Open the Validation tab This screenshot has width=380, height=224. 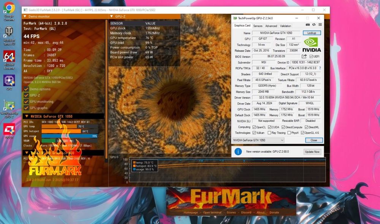[x=285, y=26]
